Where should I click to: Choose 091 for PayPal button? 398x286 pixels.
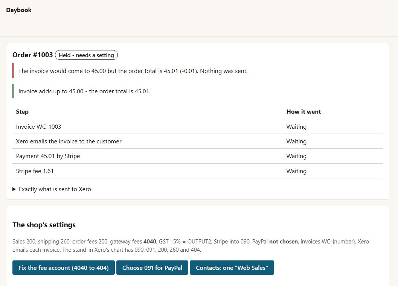tap(152, 268)
